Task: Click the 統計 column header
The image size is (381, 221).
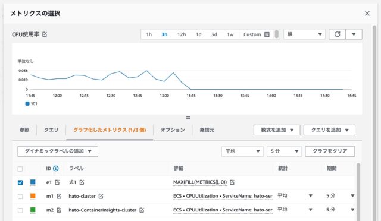Action: (x=283, y=168)
